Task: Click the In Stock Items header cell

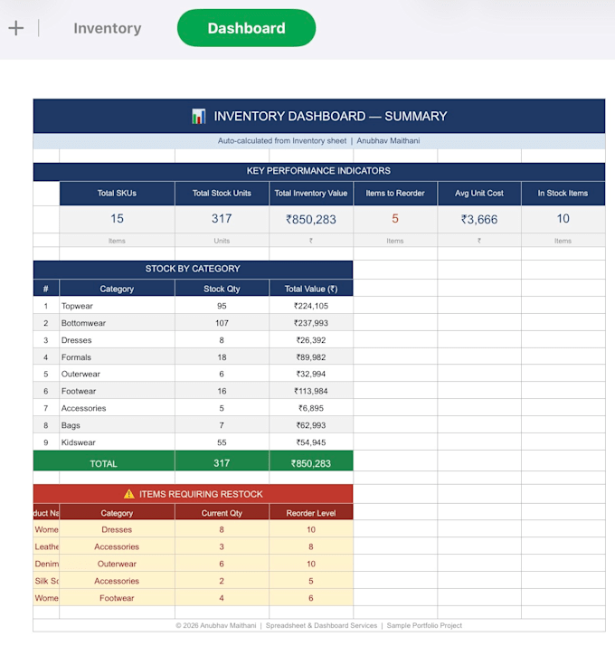Action: (563, 194)
